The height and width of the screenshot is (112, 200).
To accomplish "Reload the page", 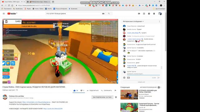I will 9,6.
